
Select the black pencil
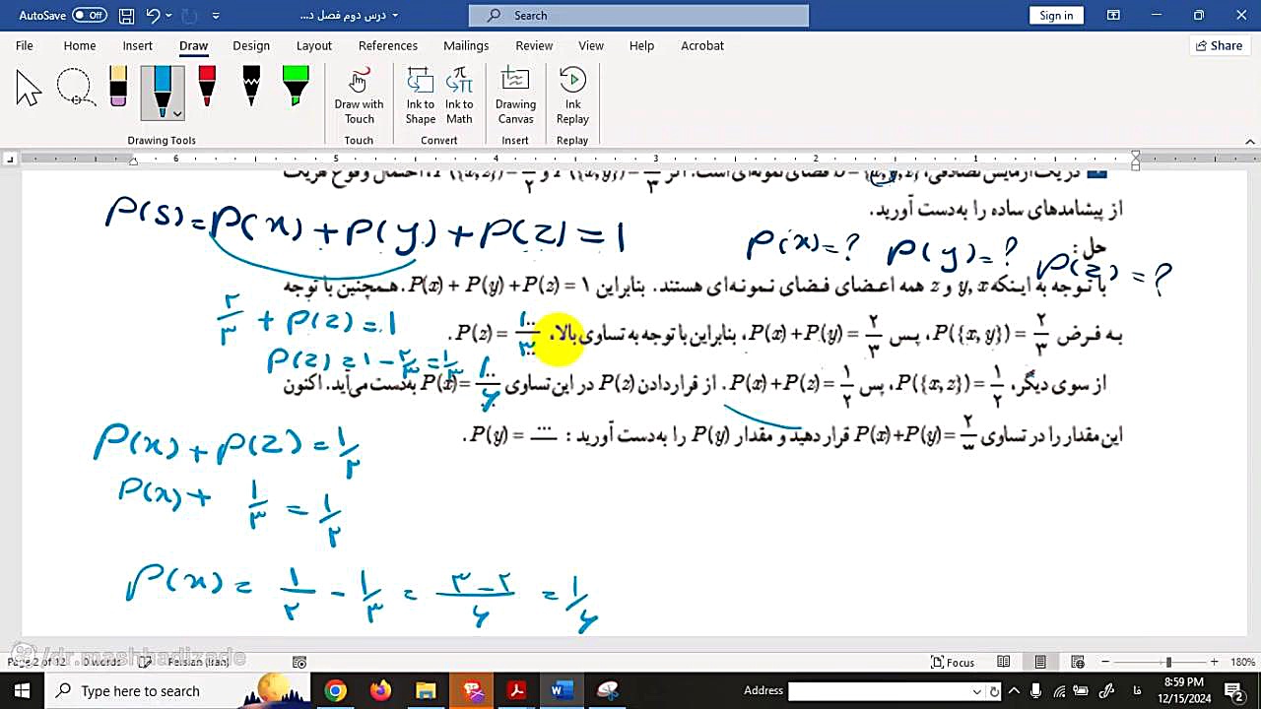click(x=251, y=86)
